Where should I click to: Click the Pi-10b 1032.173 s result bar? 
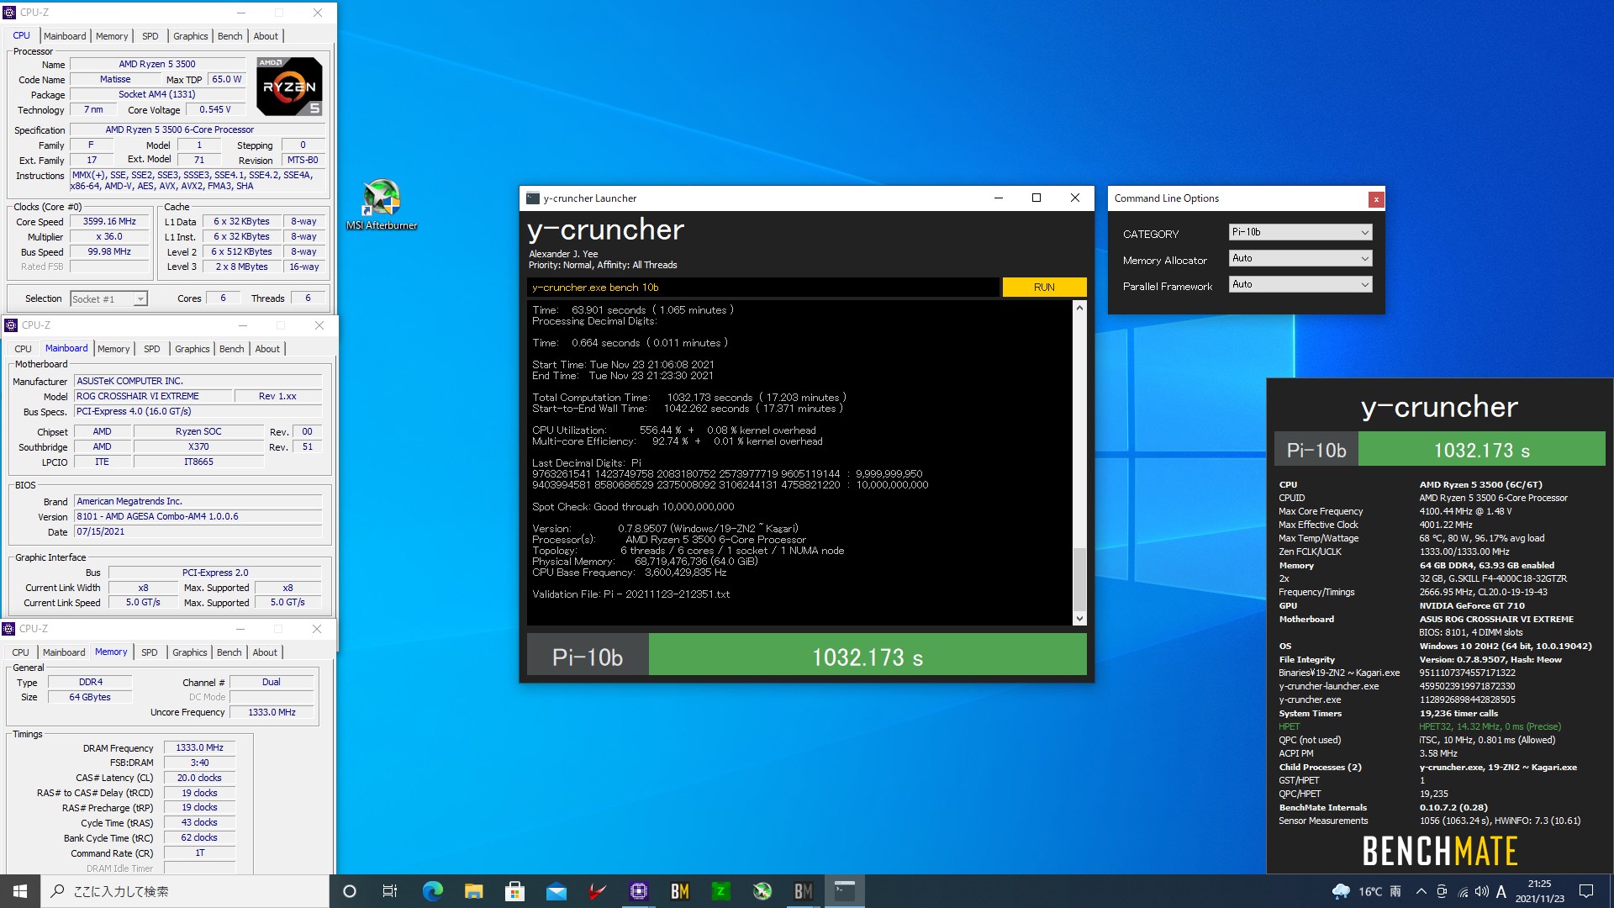coord(807,655)
